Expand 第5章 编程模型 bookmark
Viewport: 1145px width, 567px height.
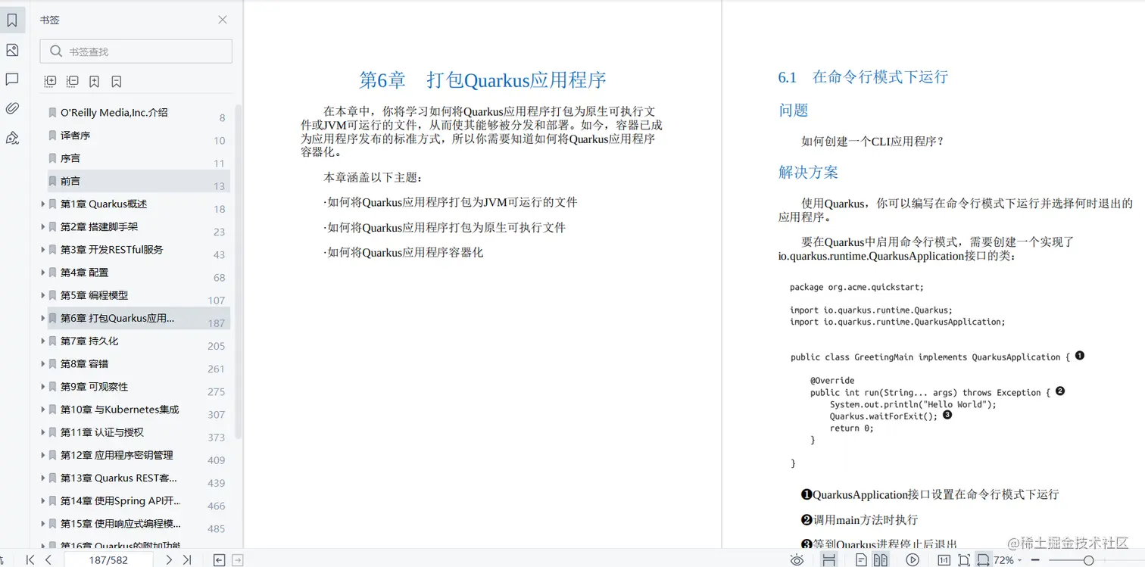[x=43, y=295]
